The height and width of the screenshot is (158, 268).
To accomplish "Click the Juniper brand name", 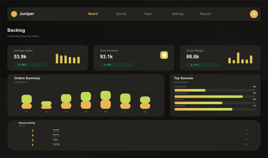I will coord(27,14).
